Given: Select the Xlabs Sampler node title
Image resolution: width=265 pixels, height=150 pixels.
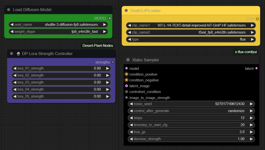Looking at the screenshot, I should [x=145, y=60].
